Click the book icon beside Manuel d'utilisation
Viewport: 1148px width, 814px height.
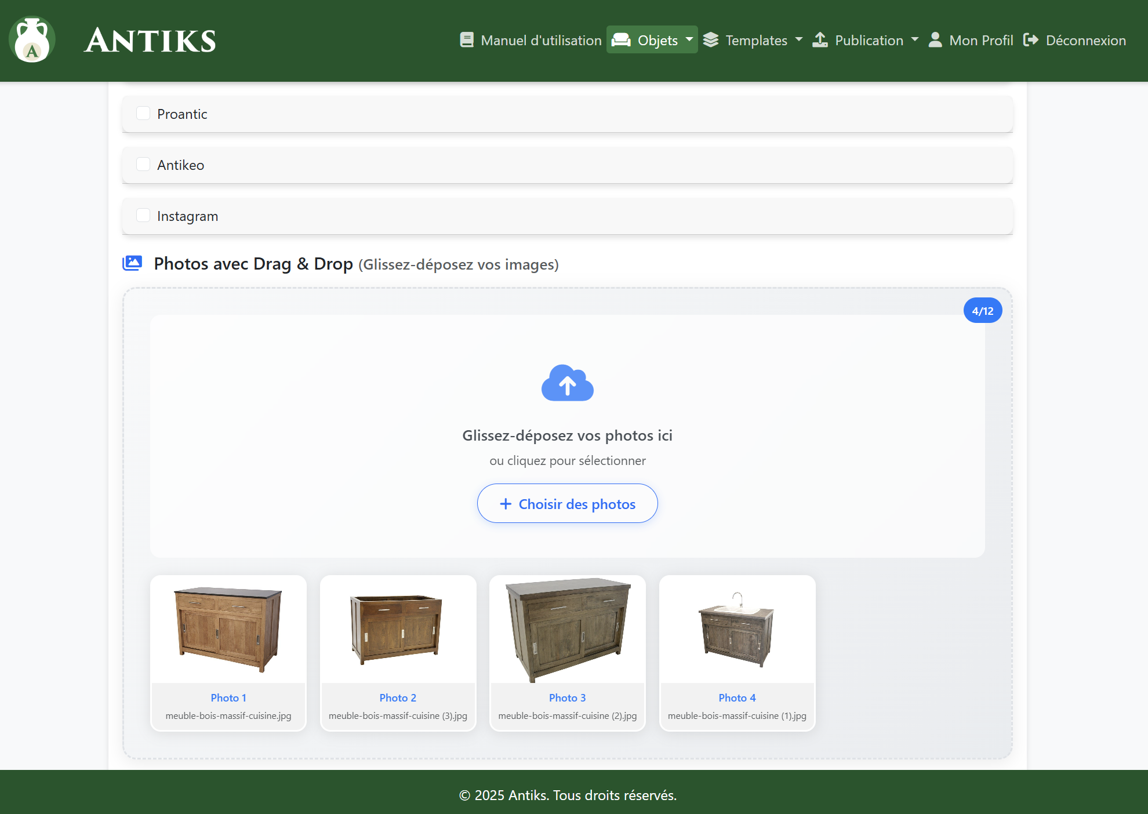(467, 40)
